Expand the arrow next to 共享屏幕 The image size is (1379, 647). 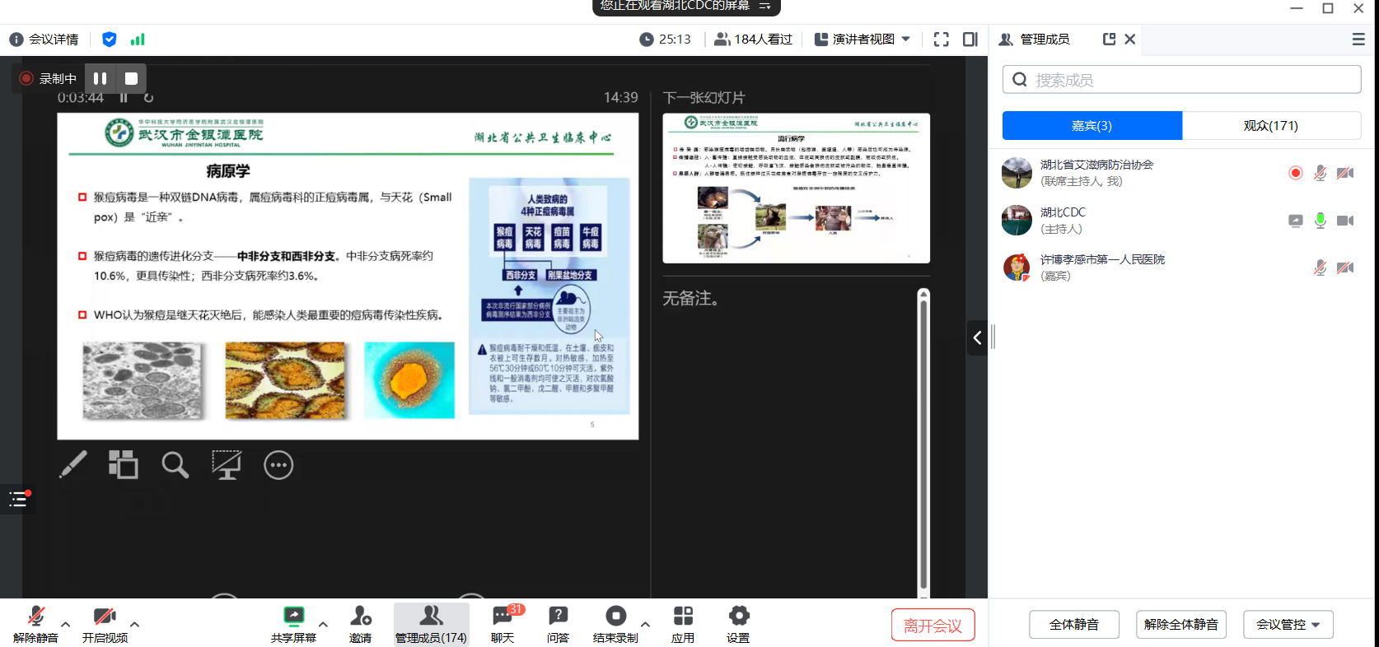click(323, 624)
